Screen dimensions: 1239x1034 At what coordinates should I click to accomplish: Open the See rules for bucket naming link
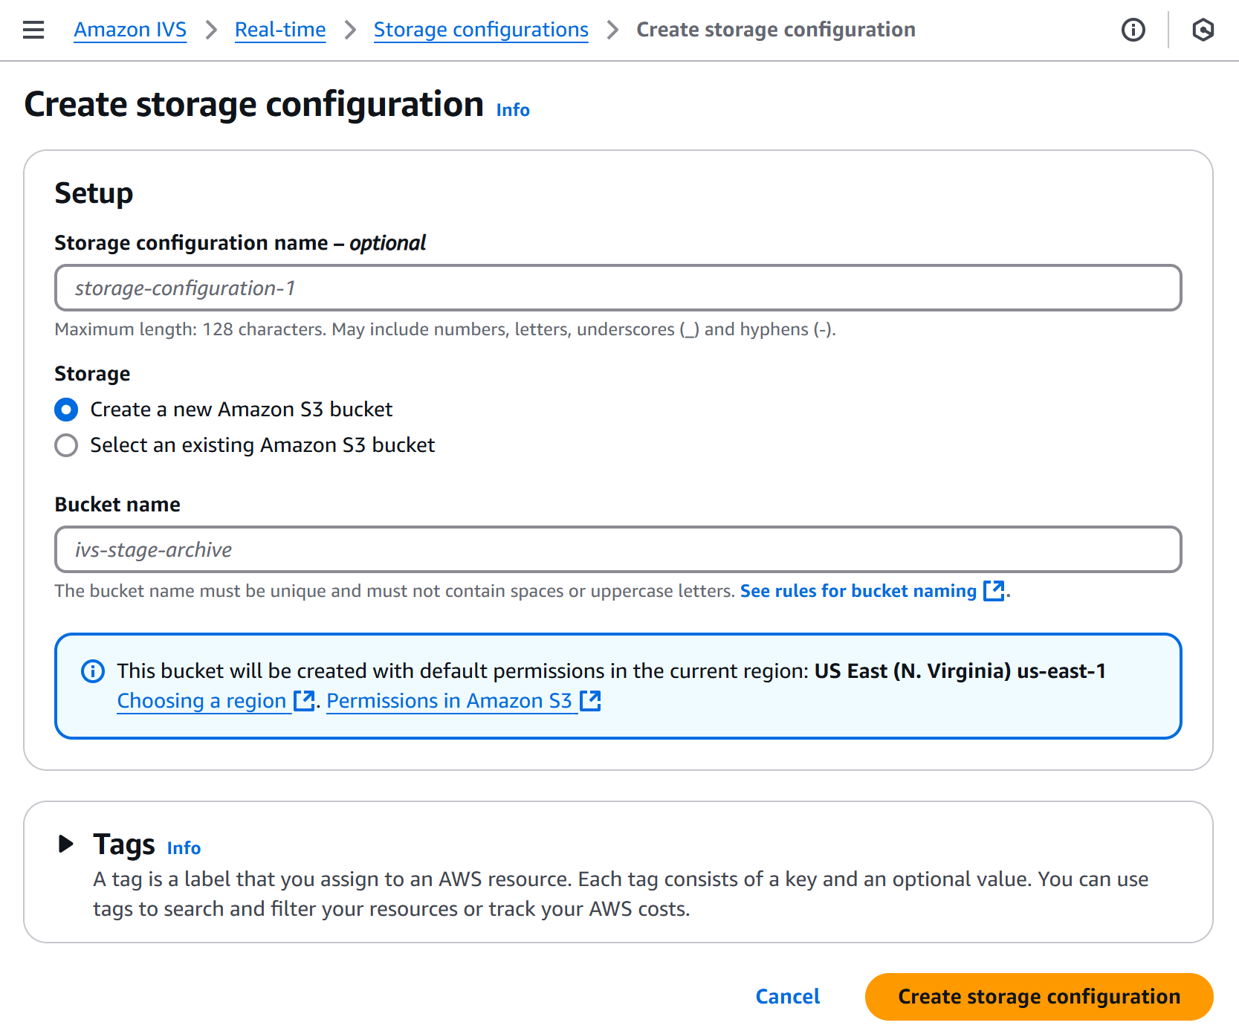(858, 590)
